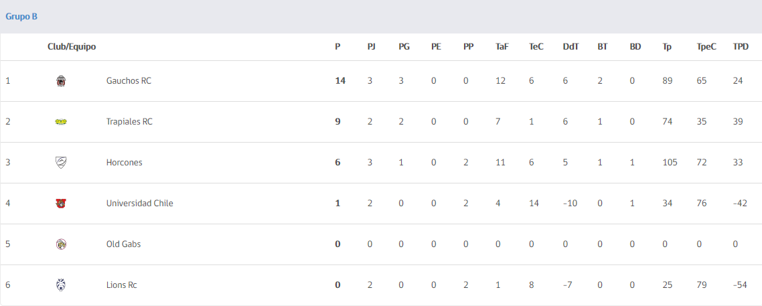
Task: Click the Club/Equipo column header
Action: (x=72, y=47)
